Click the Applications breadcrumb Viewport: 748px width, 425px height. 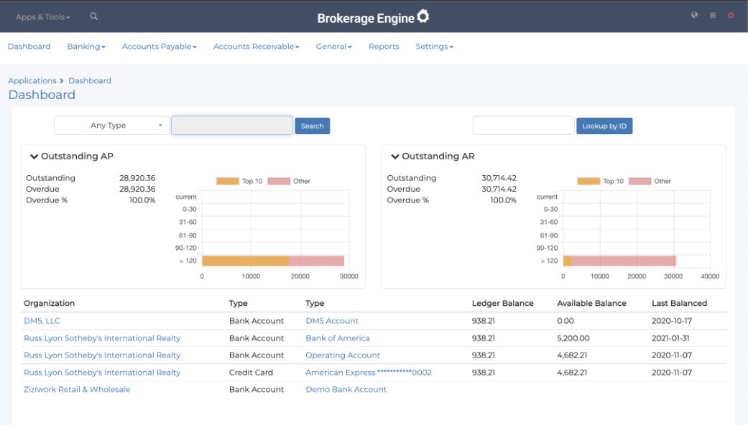32,80
